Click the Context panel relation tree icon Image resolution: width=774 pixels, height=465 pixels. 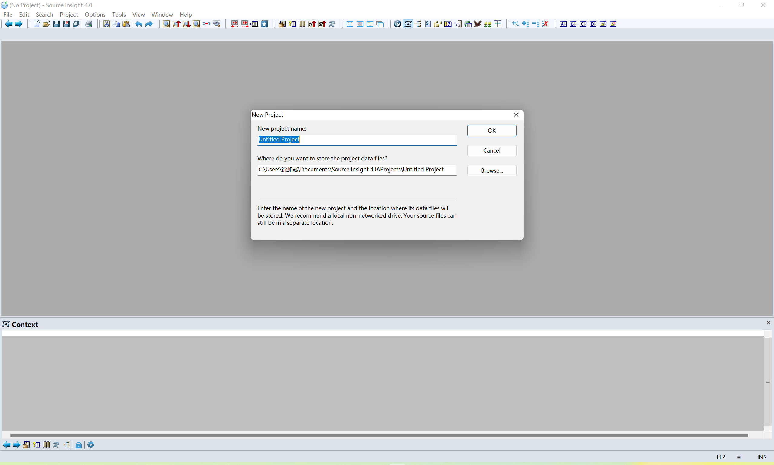click(x=67, y=445)
